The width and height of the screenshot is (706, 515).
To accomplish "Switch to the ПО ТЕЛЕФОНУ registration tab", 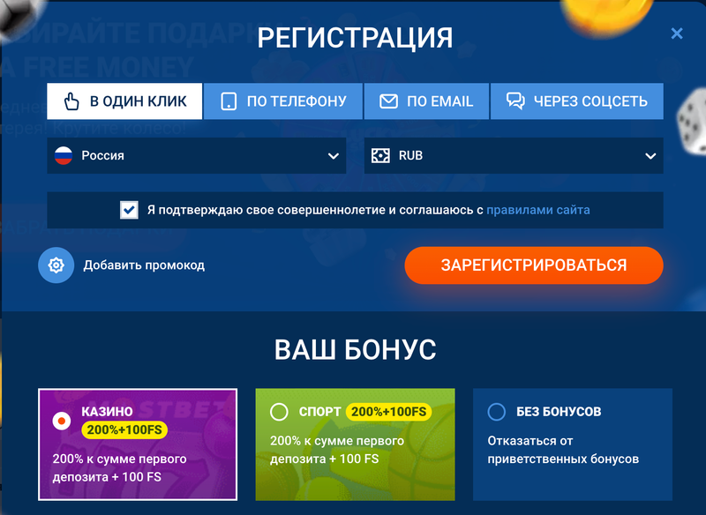I will (282, 101).
